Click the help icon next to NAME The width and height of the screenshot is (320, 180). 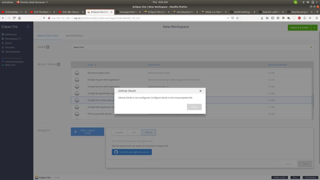pyautogui.click(x=48, y=47)
